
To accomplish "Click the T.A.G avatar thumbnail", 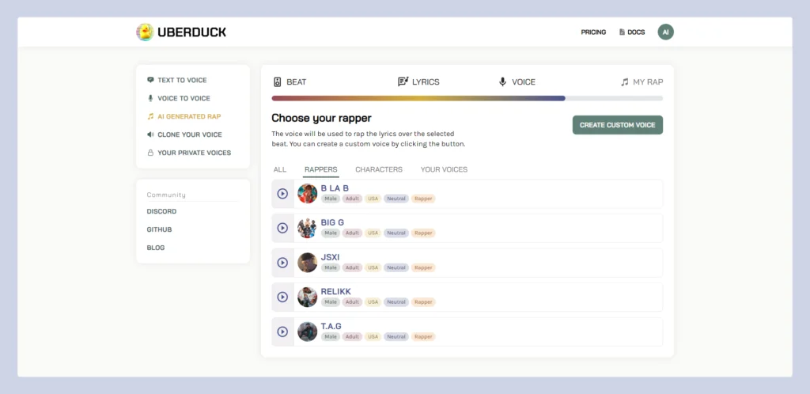I will [308, 331].
